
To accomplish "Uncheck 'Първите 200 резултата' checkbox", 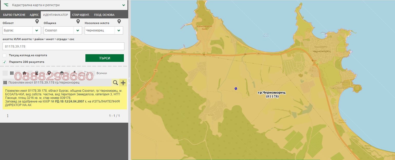I will point(4,62).
